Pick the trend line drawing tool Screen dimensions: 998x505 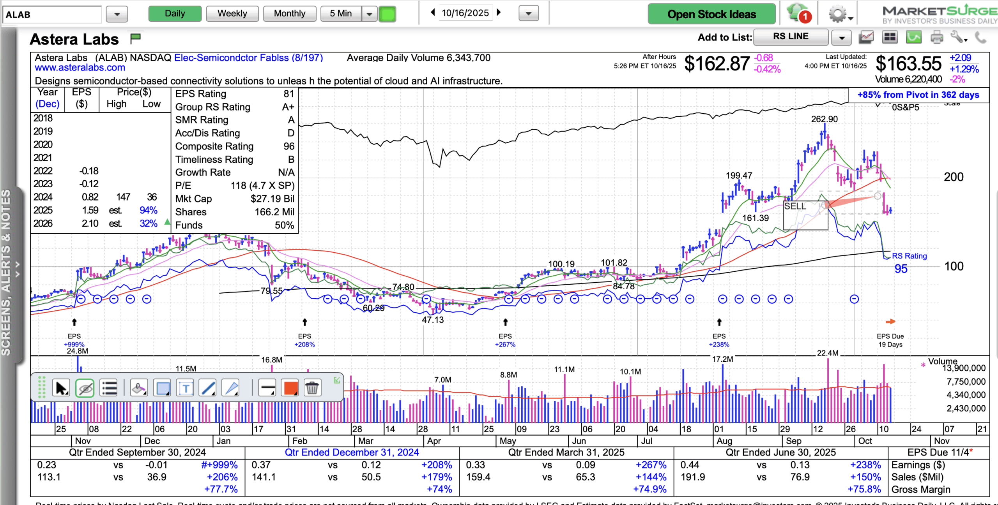208,388
